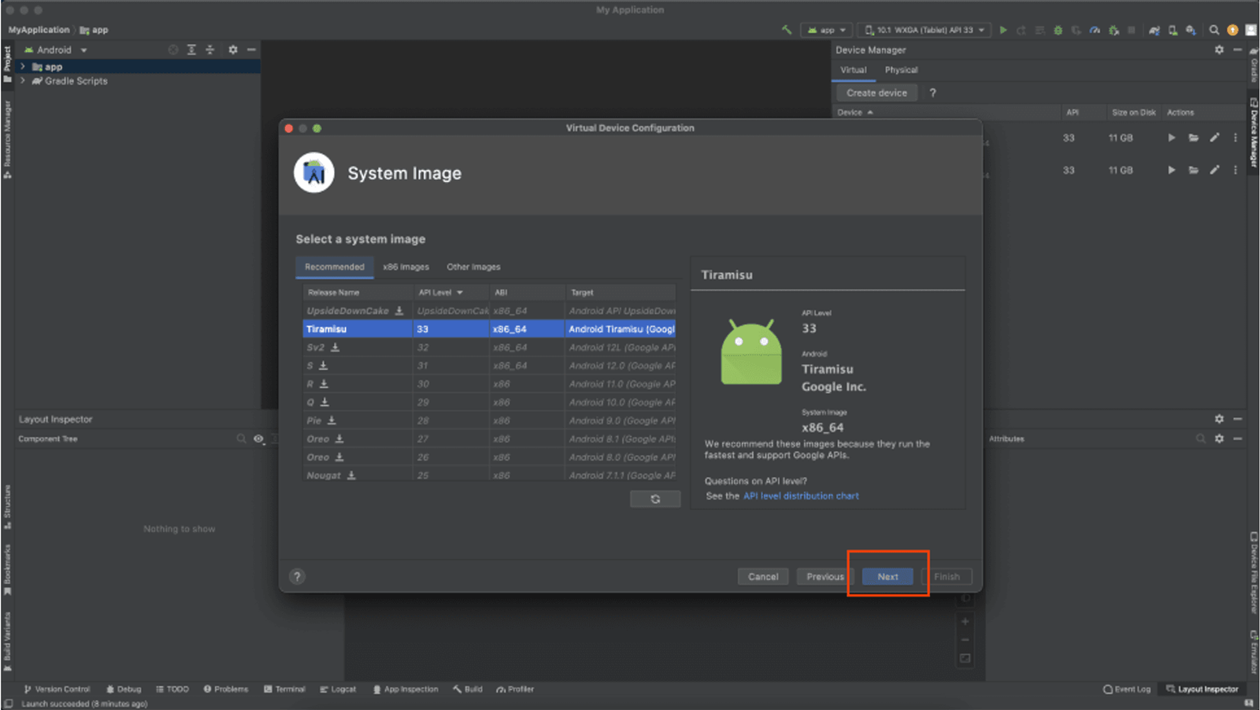Open the device selector dropdown

(925, 30)
